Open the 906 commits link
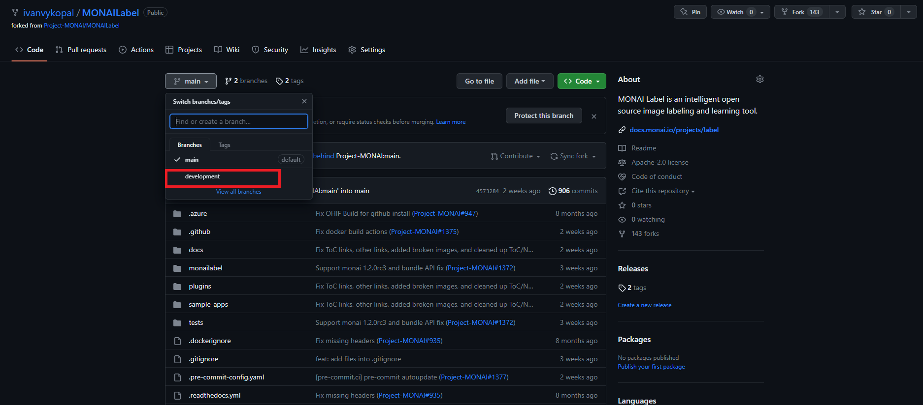 click(x=573, y=191)
